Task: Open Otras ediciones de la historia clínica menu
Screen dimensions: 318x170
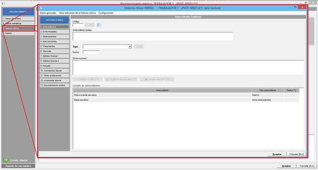Action: (77, 13)
